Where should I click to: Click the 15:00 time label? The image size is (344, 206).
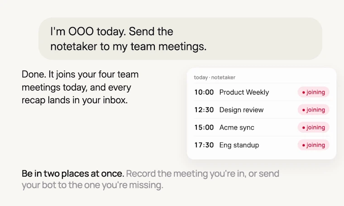[204, 127]
